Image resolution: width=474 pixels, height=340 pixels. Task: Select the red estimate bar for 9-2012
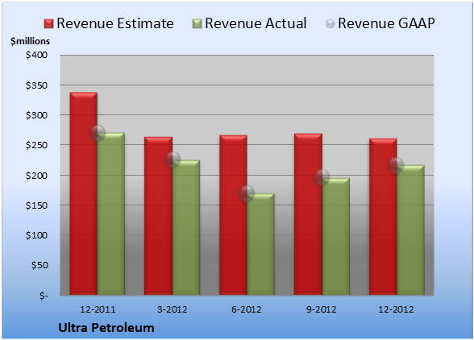[308, 214]
